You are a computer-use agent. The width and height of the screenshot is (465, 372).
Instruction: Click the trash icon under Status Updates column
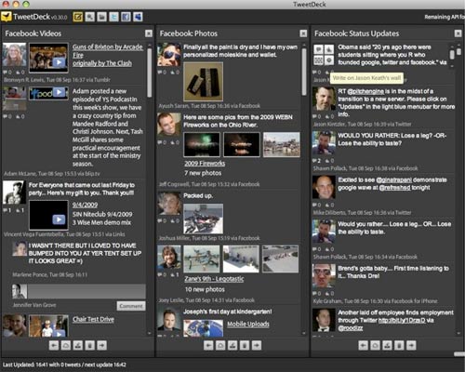(x=399, y=345)
